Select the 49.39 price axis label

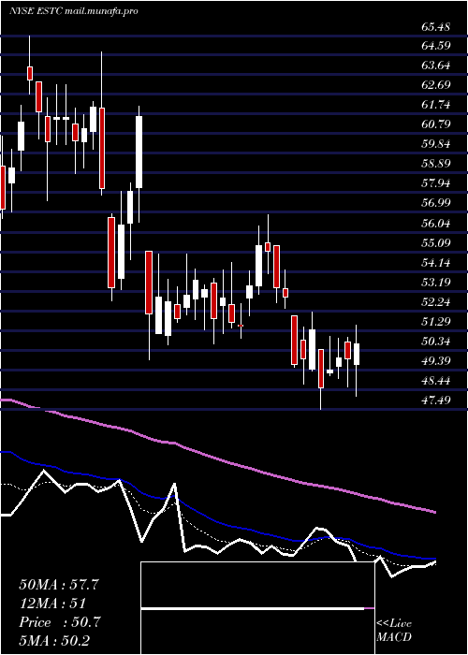point(436,360)
